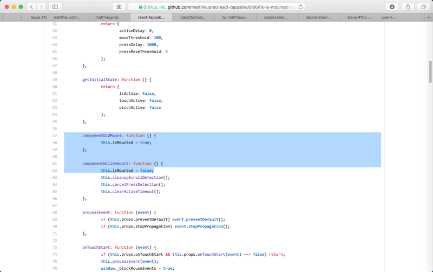Click 'moveThreshold: 100' line
The image size is (433, 272).
[141, 37]
